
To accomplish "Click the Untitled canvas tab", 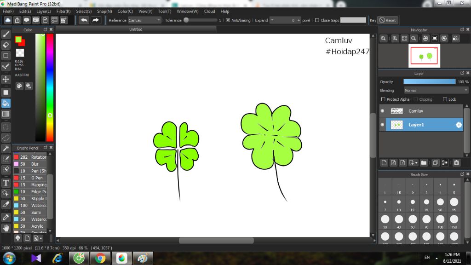I will tap(136, 29).
